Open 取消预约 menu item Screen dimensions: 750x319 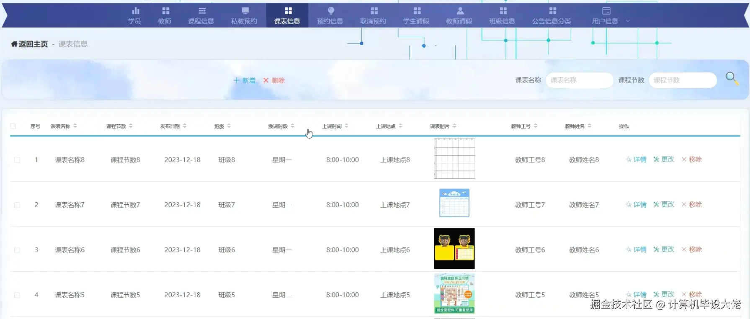click(373, 16)
